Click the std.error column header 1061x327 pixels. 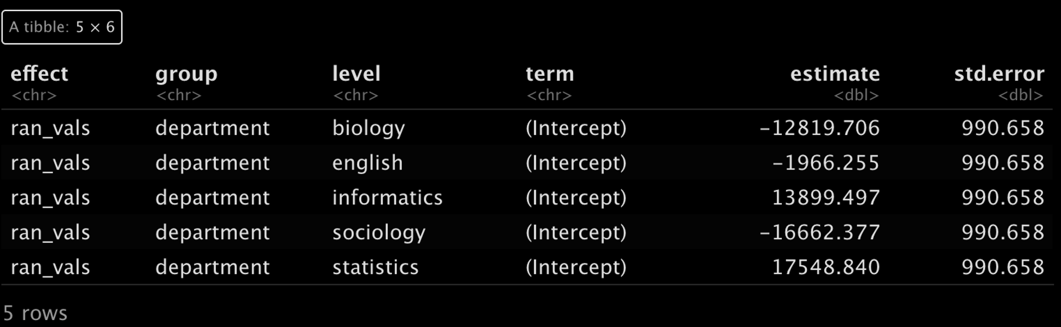pos(999,74)
